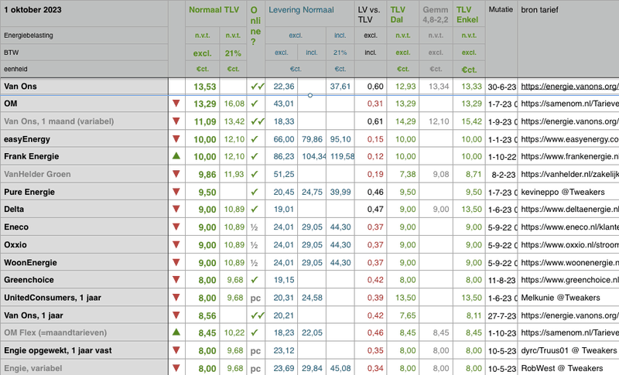Select the Van Ons supplier name cell
Screen dimensions: 619x375
point(84,87)
